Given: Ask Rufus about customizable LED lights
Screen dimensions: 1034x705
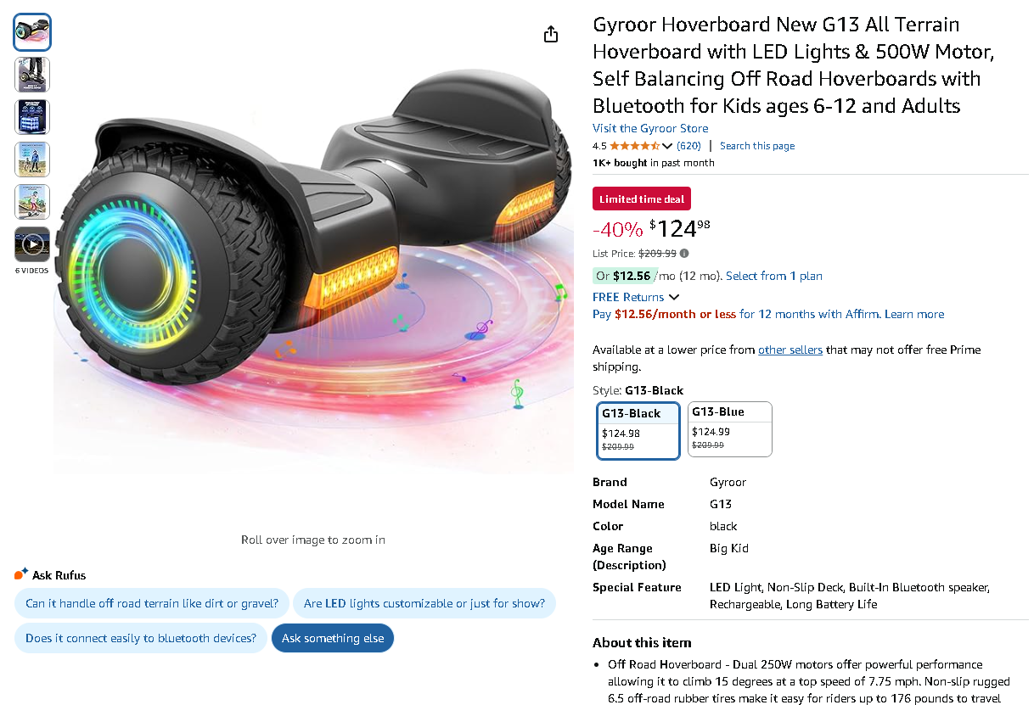Looking at the screenshot, I should tap(426, 603).
